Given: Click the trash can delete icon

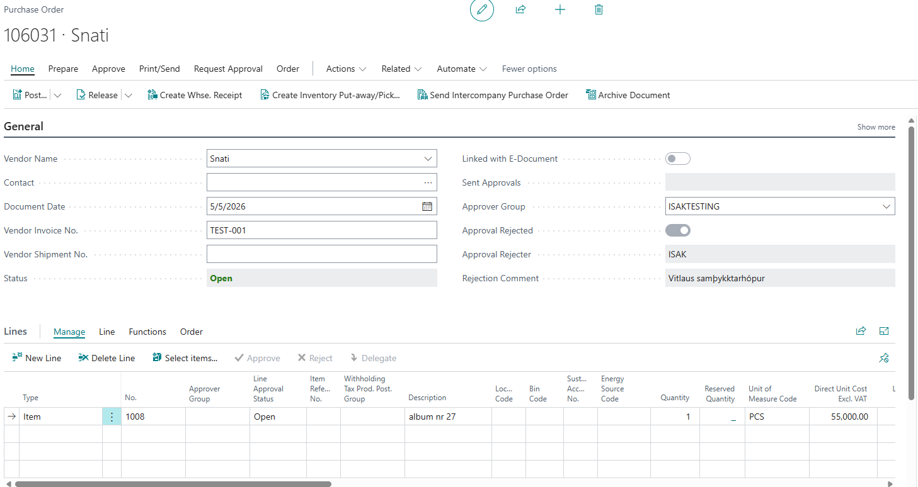Looking at the screenshot, I should pyautogui.click(x=599, y=9).
